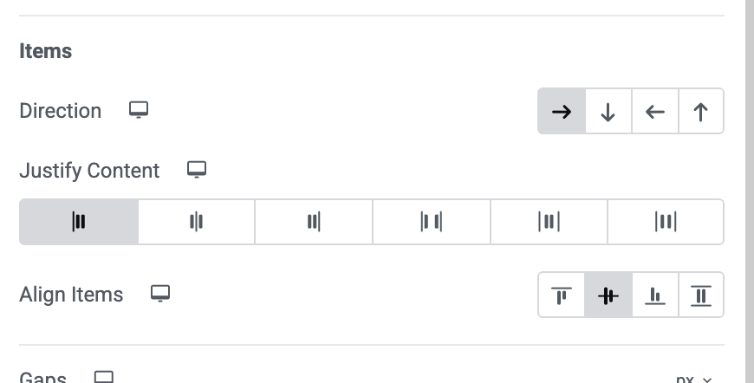Set direction to row (right arrow)
Image resolution: width=754 pixels, height=383 pixels.
click(562, 111)
